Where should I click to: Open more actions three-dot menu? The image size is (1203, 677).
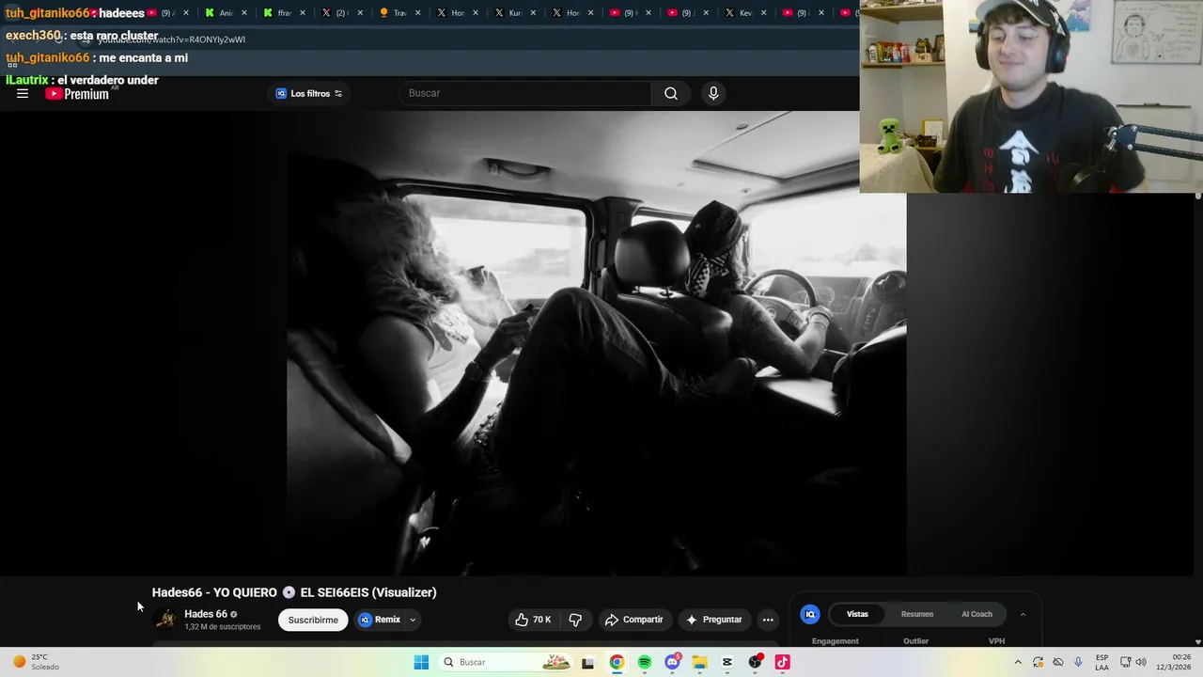click(x=768, y=620)
